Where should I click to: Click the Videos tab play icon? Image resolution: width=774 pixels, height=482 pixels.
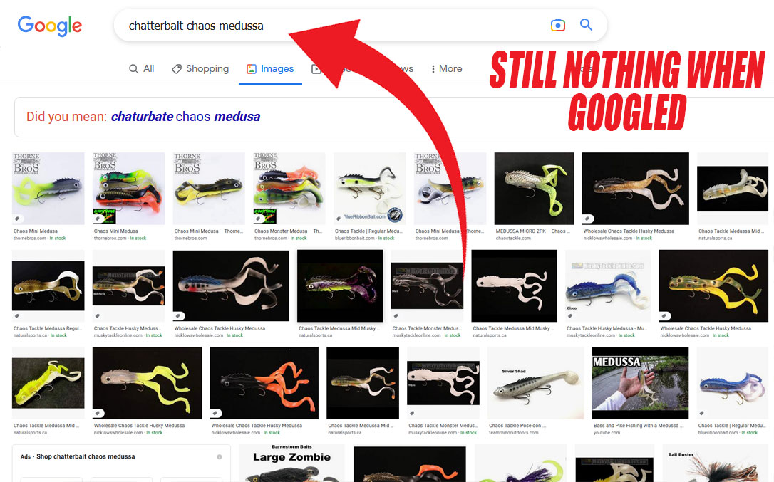(x=316, y=69)
